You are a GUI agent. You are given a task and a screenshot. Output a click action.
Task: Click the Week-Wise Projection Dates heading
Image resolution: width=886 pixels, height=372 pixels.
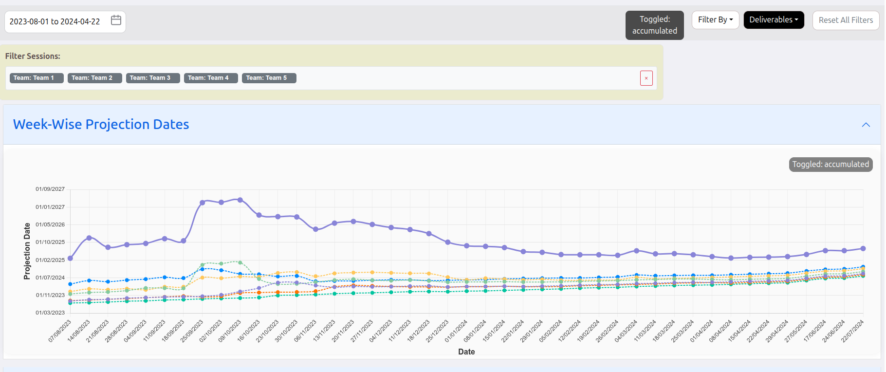click(101, 125)
